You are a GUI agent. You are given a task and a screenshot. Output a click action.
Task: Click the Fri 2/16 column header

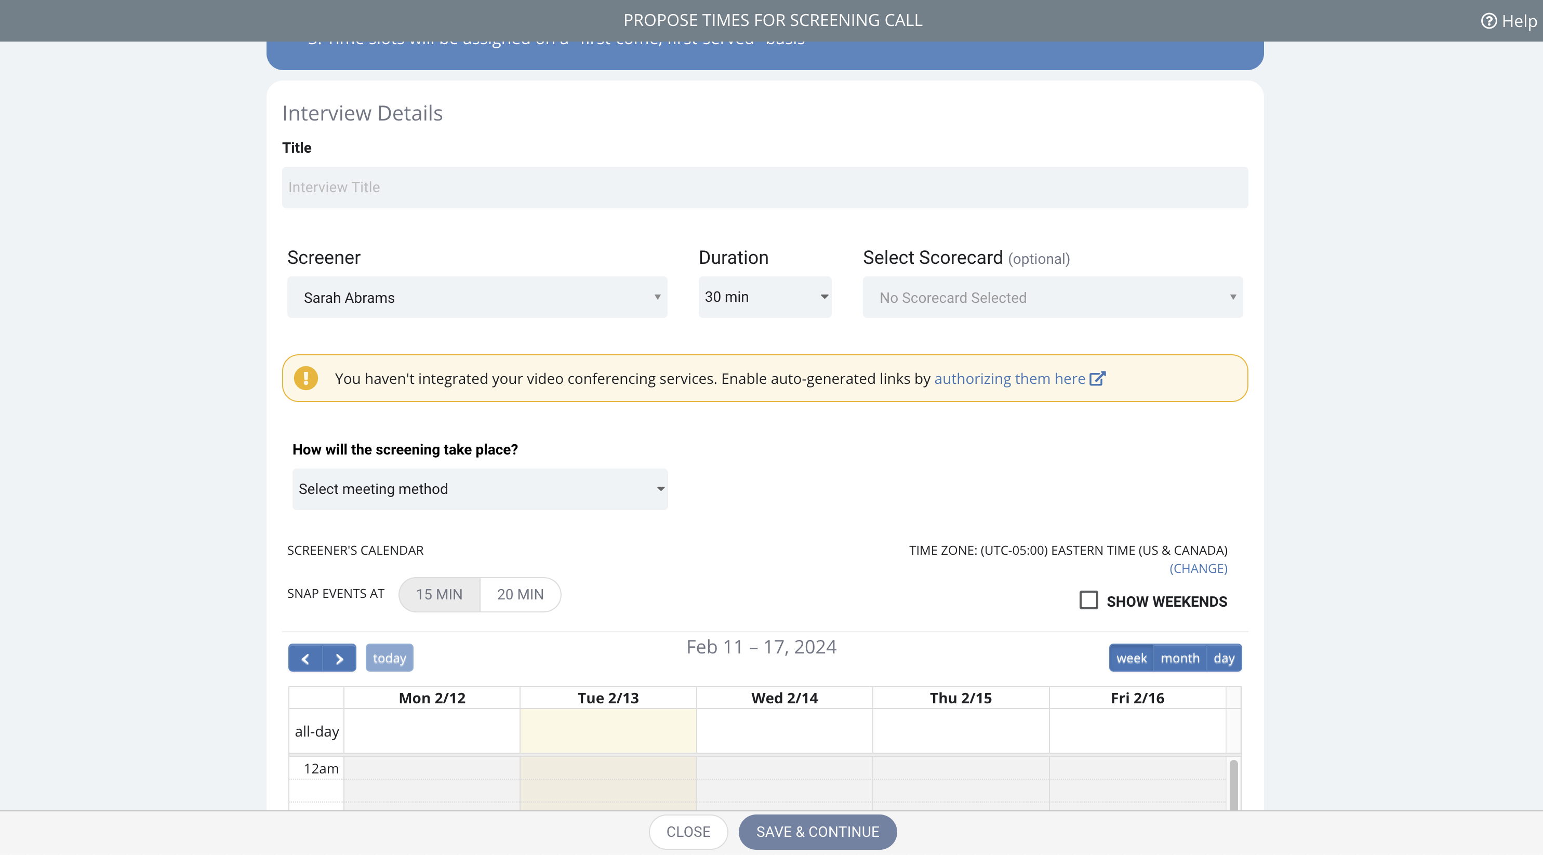(1137, 698)
